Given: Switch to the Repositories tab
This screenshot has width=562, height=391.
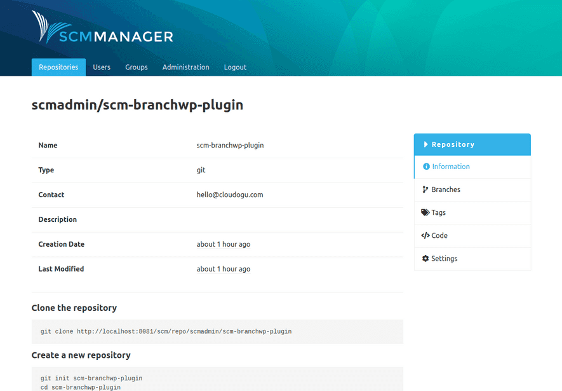Looking at the screenshot, I should (x=58, y=67).
